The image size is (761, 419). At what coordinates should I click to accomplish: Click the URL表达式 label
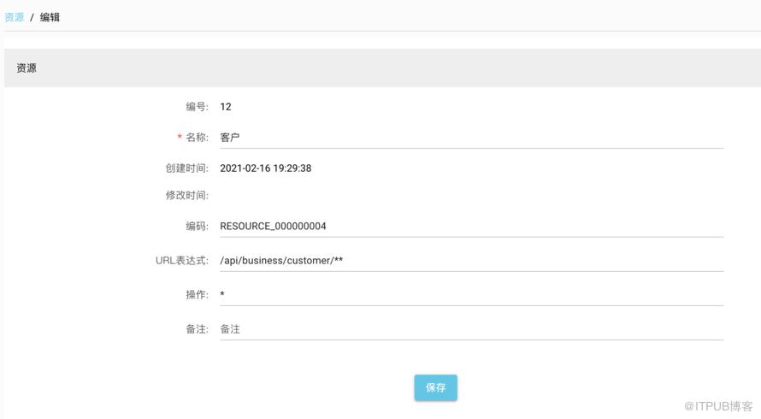182,261
